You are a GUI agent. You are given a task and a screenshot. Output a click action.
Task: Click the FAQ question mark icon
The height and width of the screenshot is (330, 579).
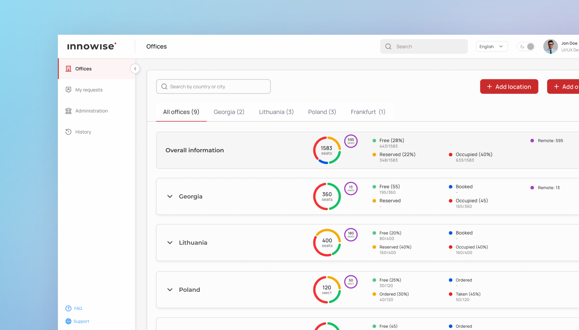tap(68, 308)
